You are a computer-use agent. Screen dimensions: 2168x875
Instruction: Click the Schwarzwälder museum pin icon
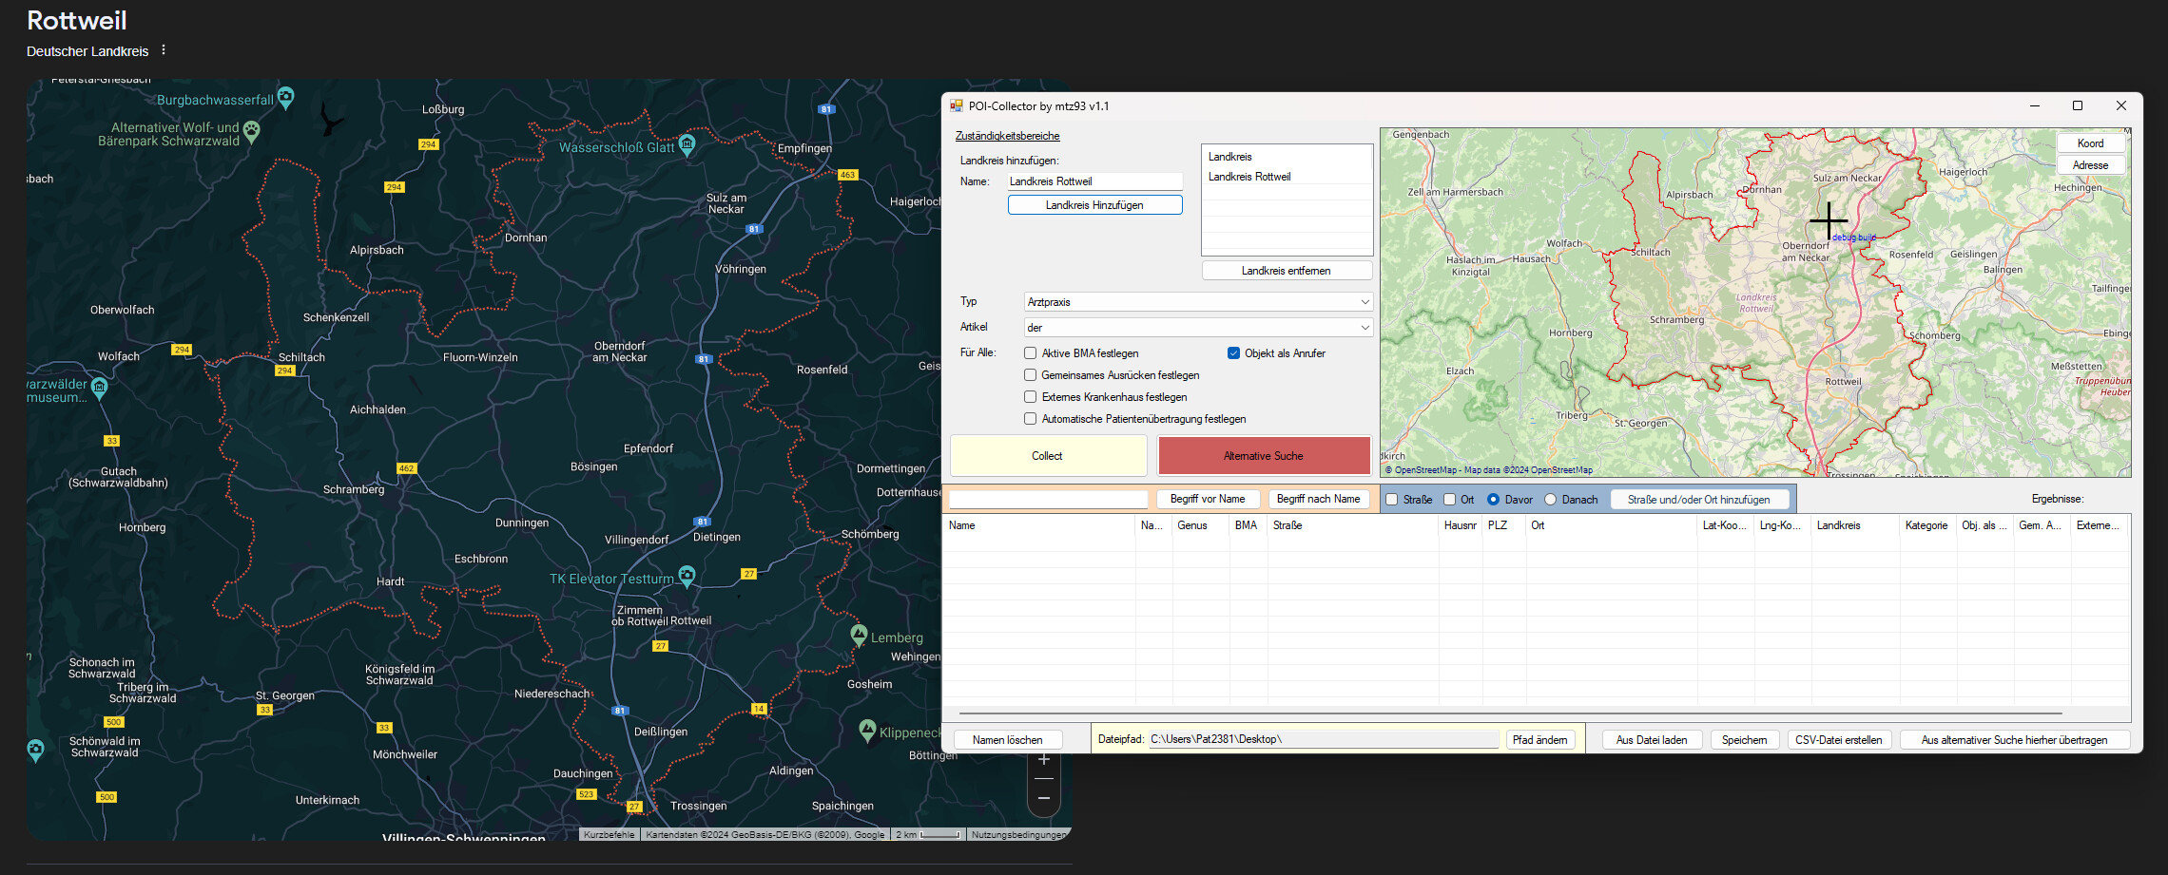[x=99, y=388]
